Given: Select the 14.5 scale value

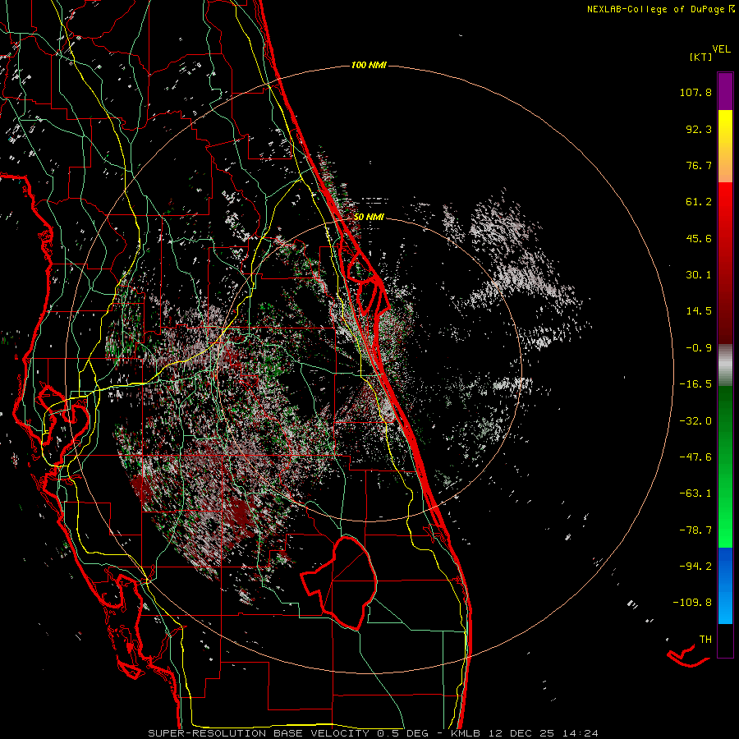Looking at the screenshot, I should pyautogui.click(x=699, y=311).
